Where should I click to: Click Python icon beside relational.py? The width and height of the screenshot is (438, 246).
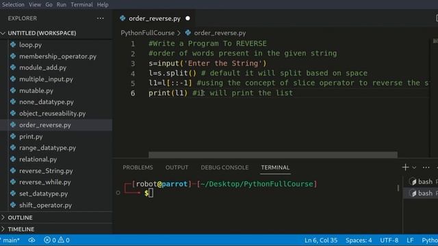point(13,159)
